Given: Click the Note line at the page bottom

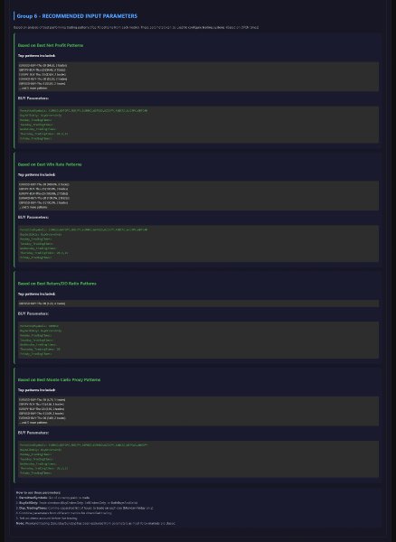Looking at the screenshot, I should tap(96, 523).
